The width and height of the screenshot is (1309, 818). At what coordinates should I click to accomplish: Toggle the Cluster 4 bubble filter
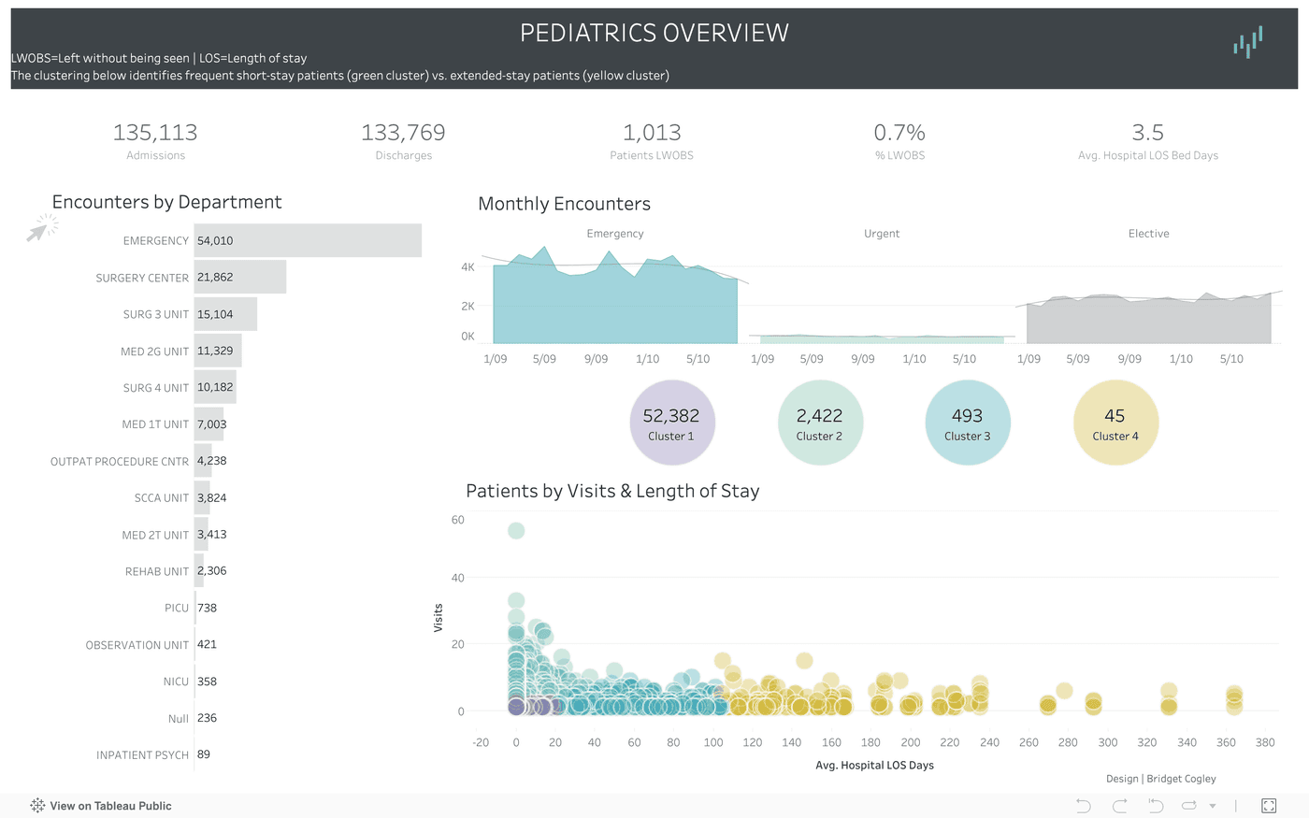1115,423
